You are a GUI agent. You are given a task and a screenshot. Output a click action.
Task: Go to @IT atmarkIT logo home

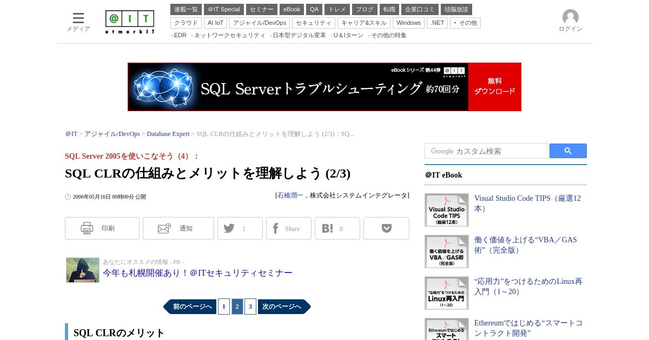click(x=130, y=22)
